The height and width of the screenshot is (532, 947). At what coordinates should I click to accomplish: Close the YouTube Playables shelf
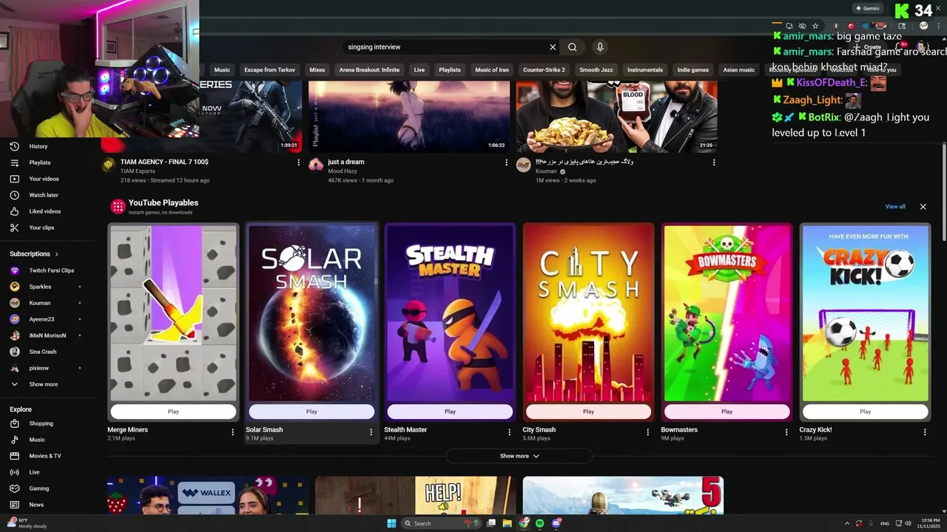(923, 207)
